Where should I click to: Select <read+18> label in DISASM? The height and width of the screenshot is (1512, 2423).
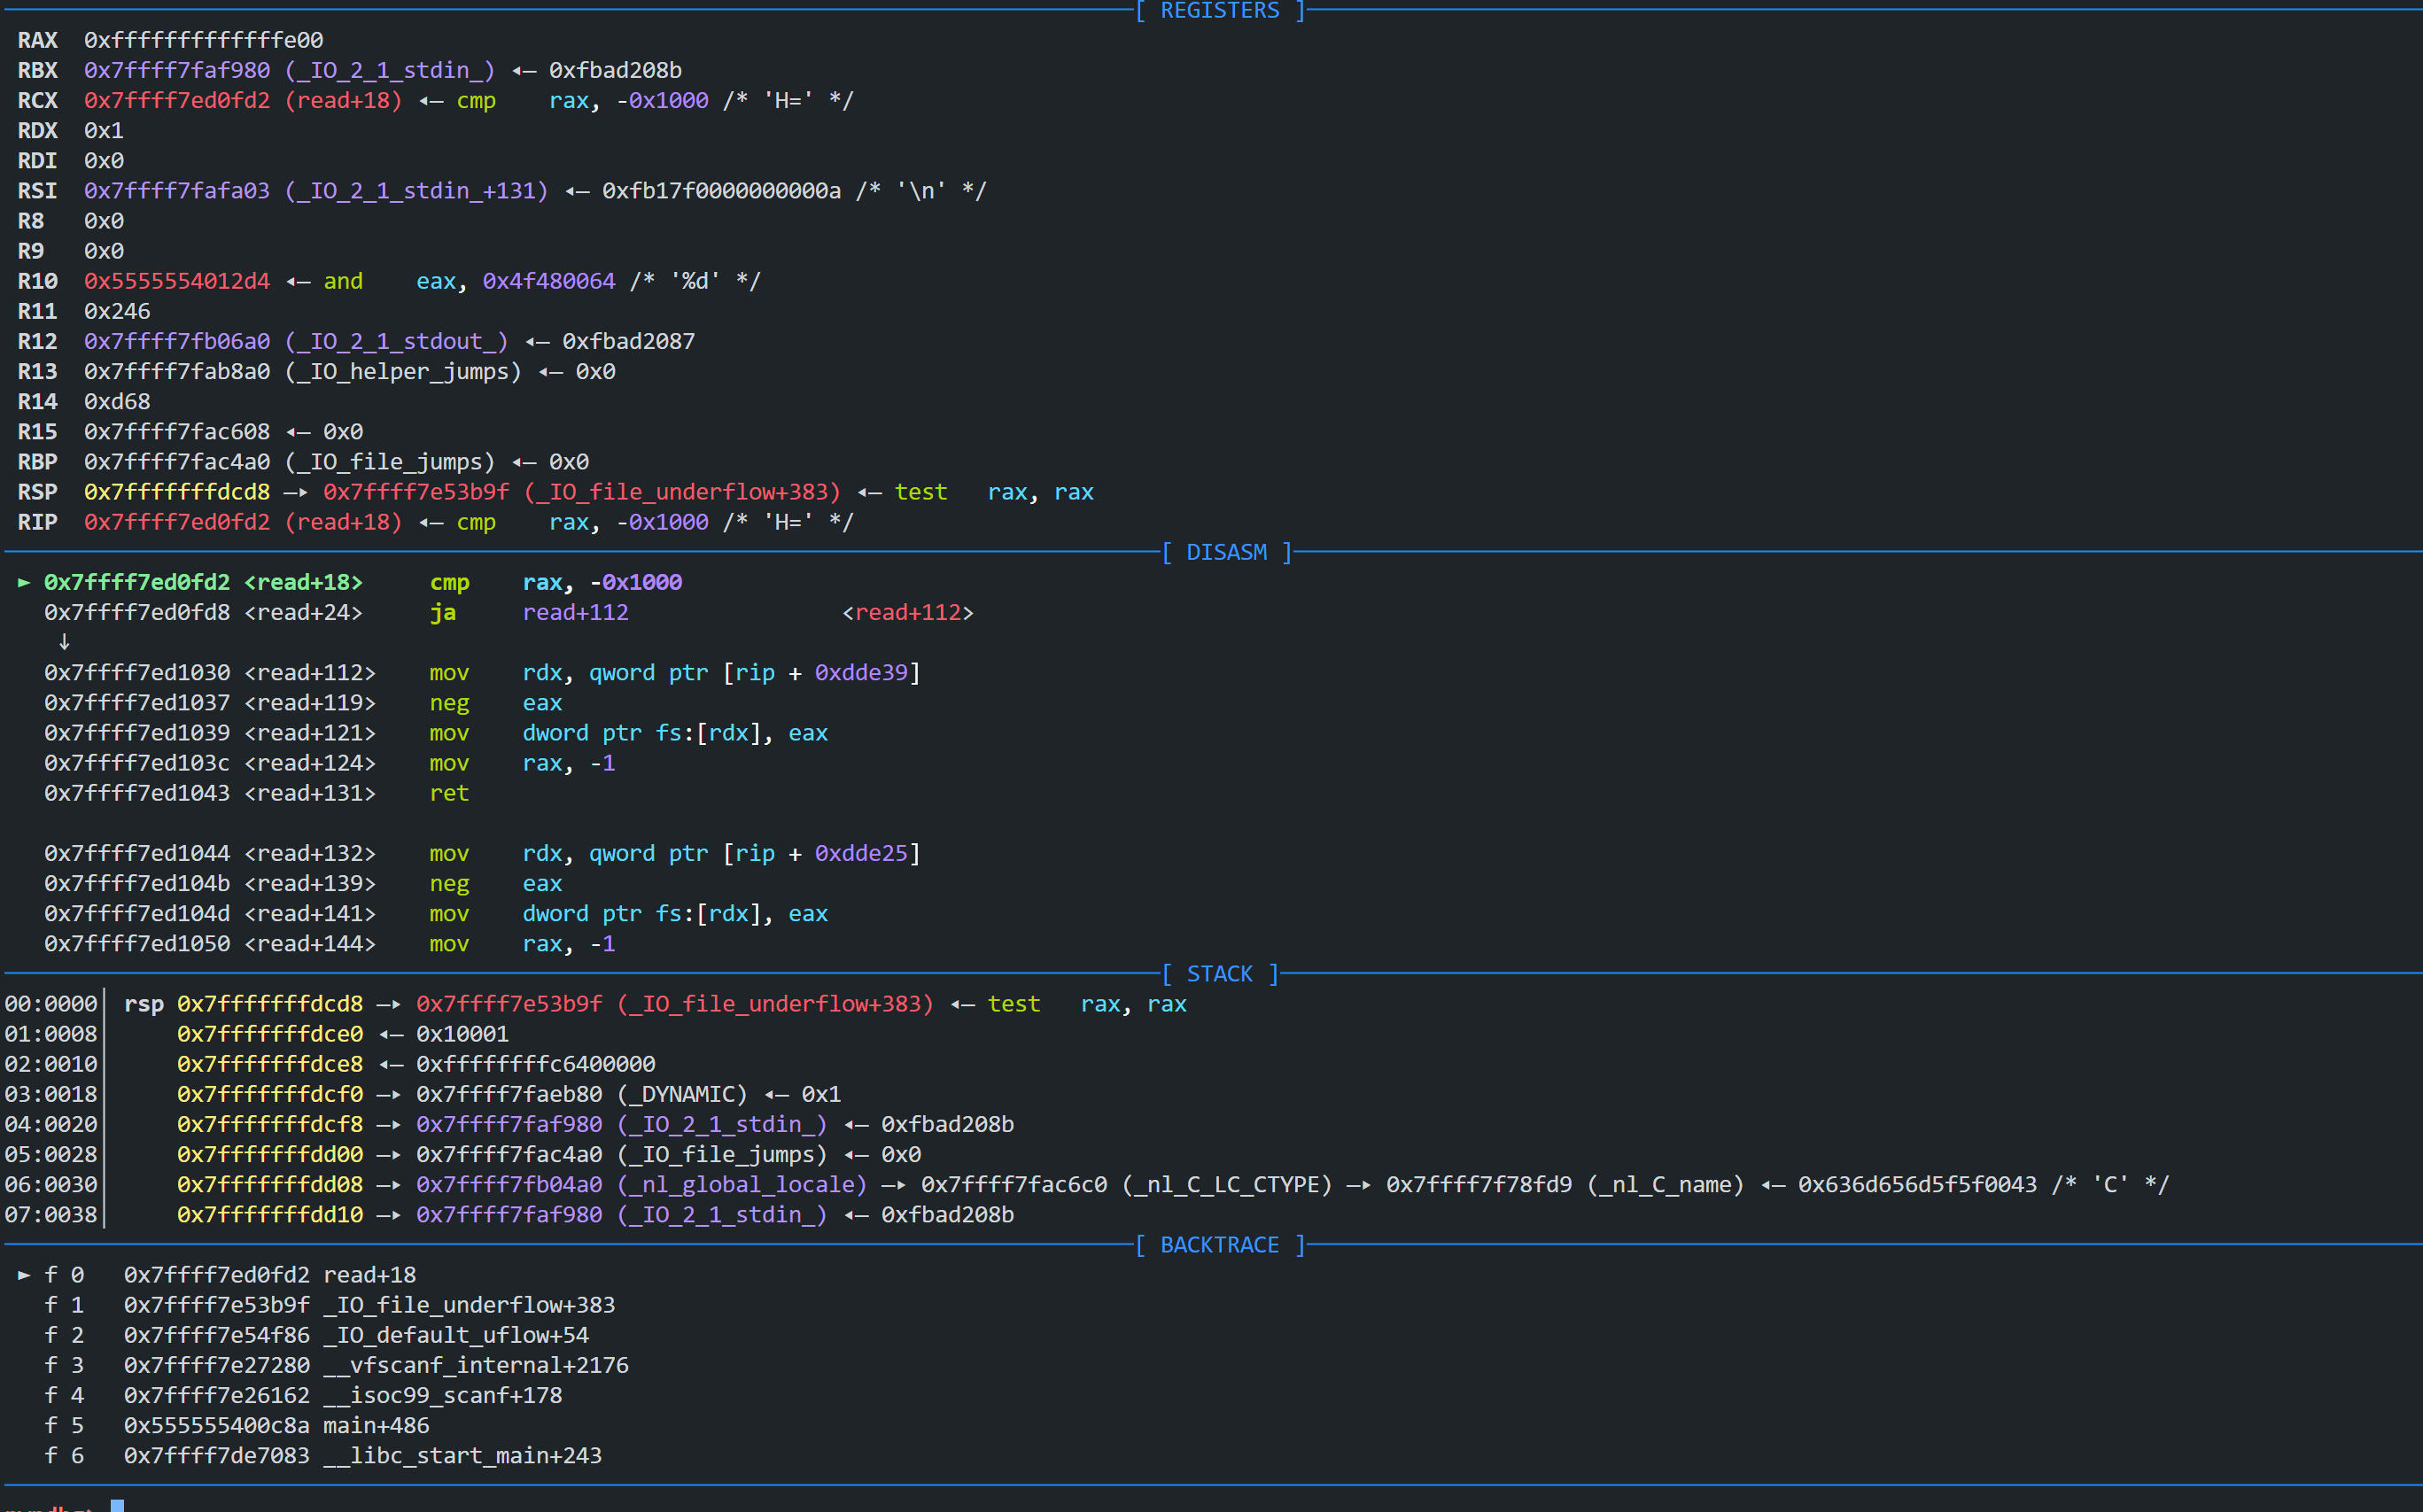(303, 582)
